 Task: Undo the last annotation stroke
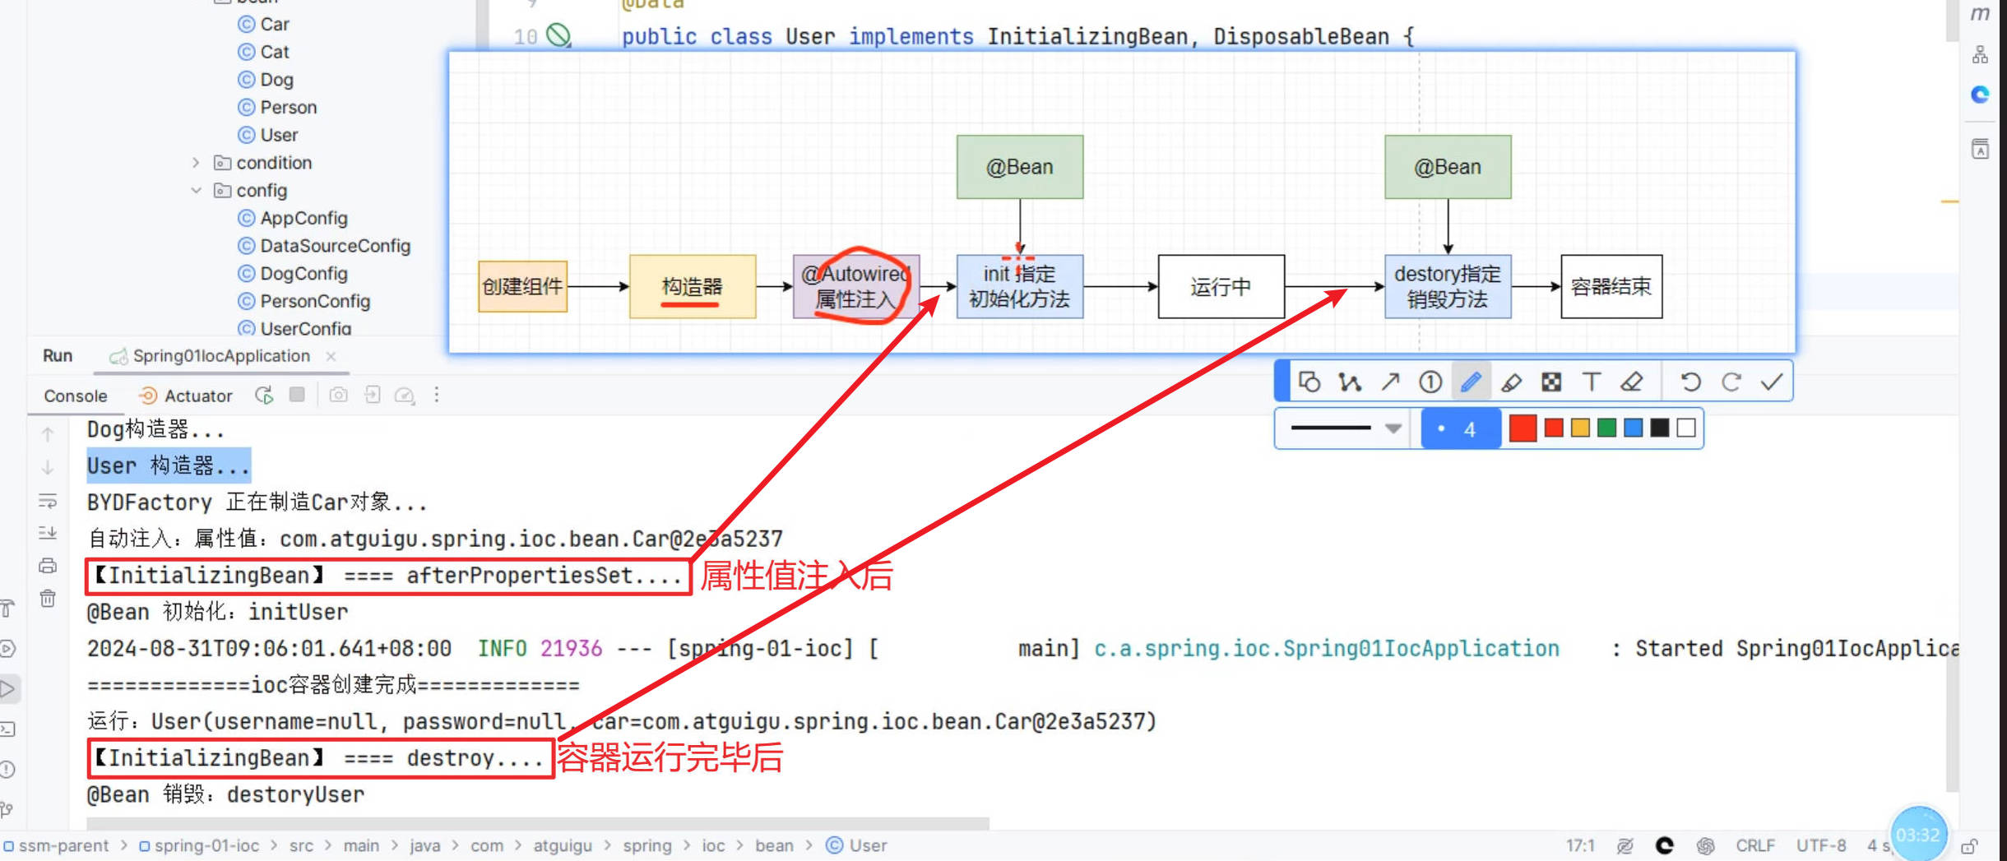[1690, 382]
